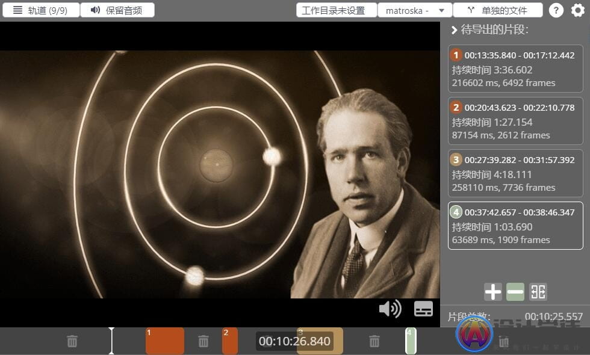Click the segment 2 number badge

(456, 108)
